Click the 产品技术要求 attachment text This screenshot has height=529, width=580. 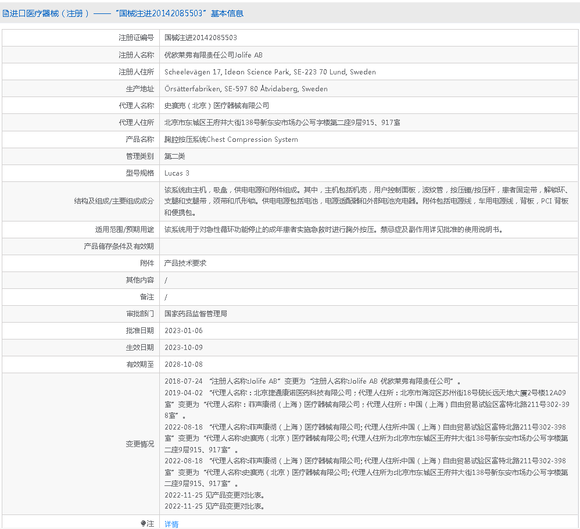(x=185, y=263)
